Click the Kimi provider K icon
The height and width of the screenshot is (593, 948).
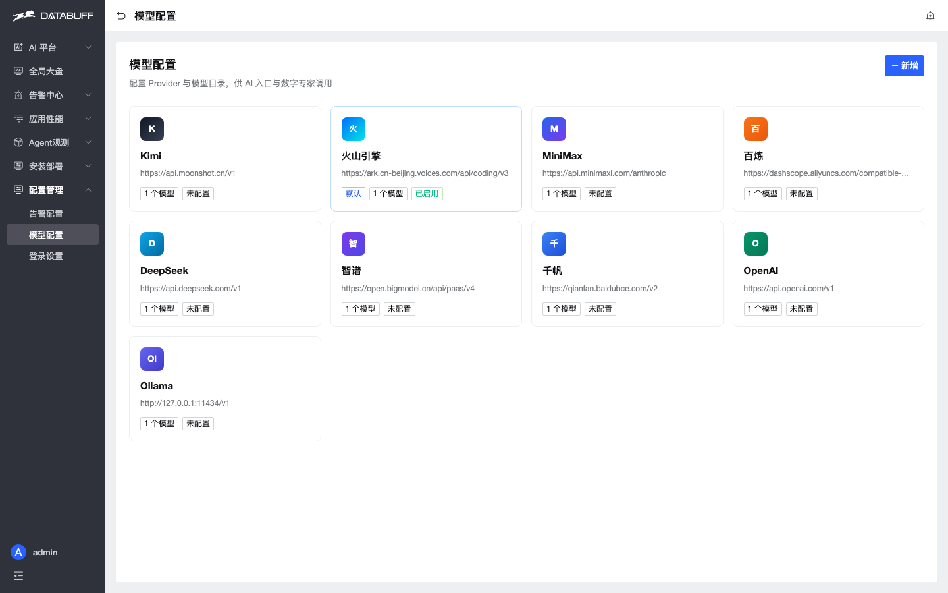152,129
